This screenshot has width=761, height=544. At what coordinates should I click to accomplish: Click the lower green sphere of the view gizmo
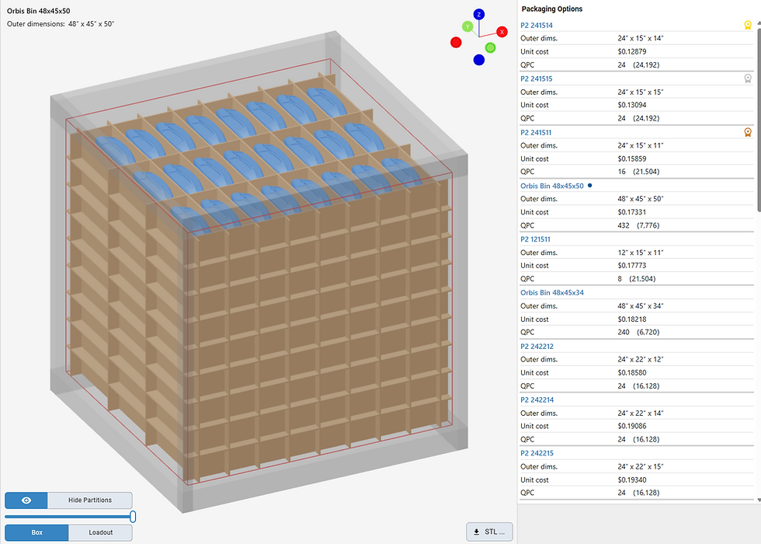pos(490,47)
